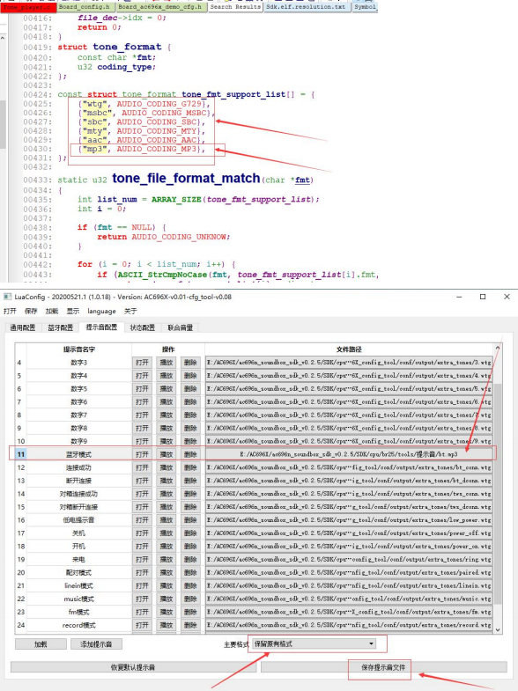The height and width of the screenshot is (691, 518).
Task: Play the 数字4 tone with 播放
Action: coord(166,376)
